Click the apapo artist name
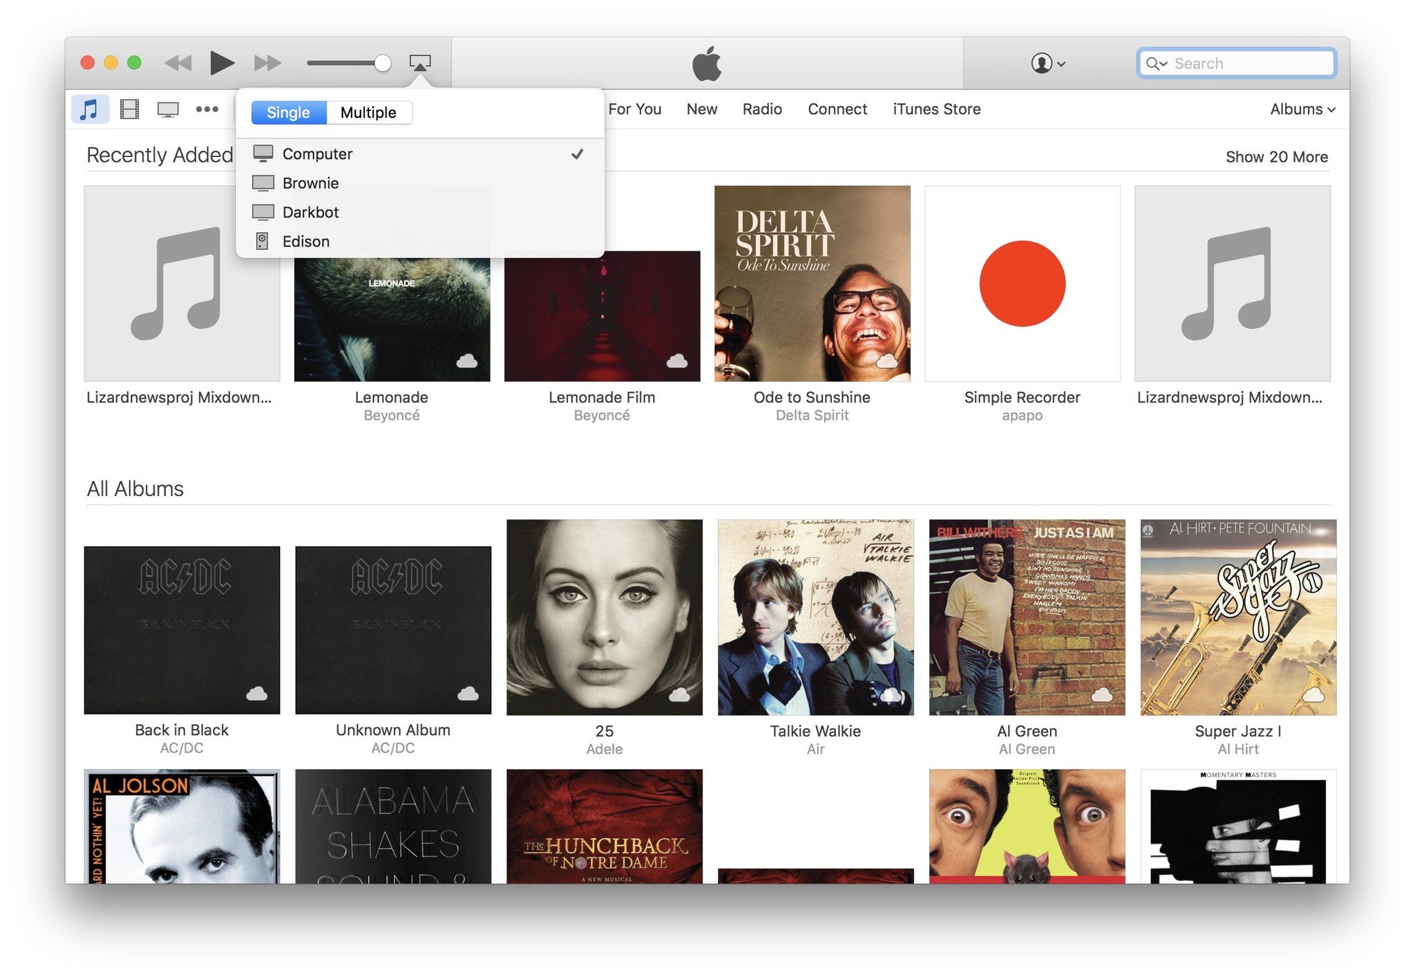 pyautogui.click(x=1022, y=415)
